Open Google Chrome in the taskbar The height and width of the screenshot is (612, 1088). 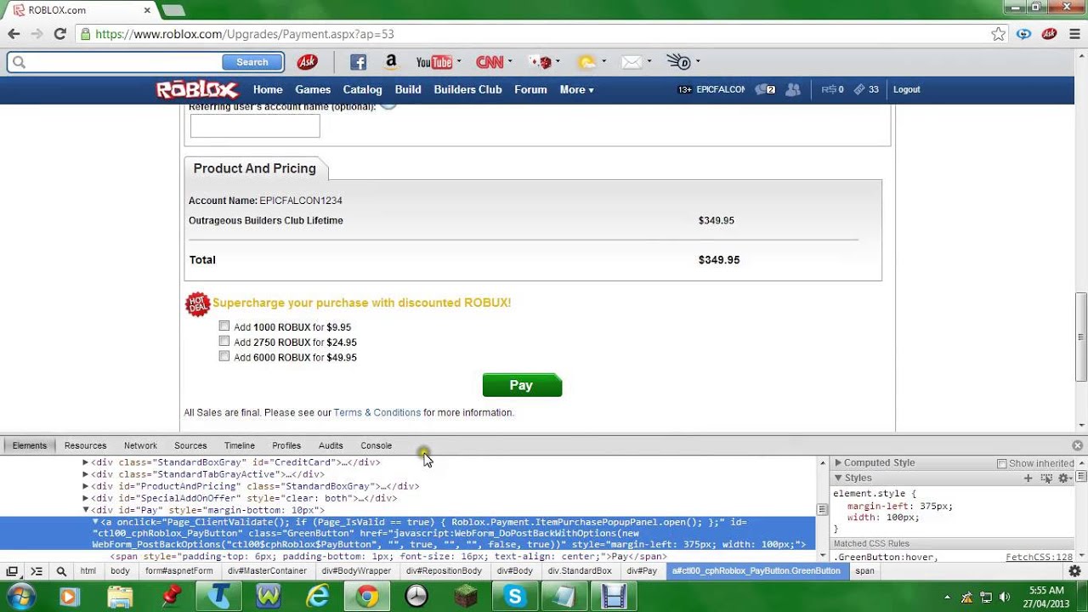point(367,597)
